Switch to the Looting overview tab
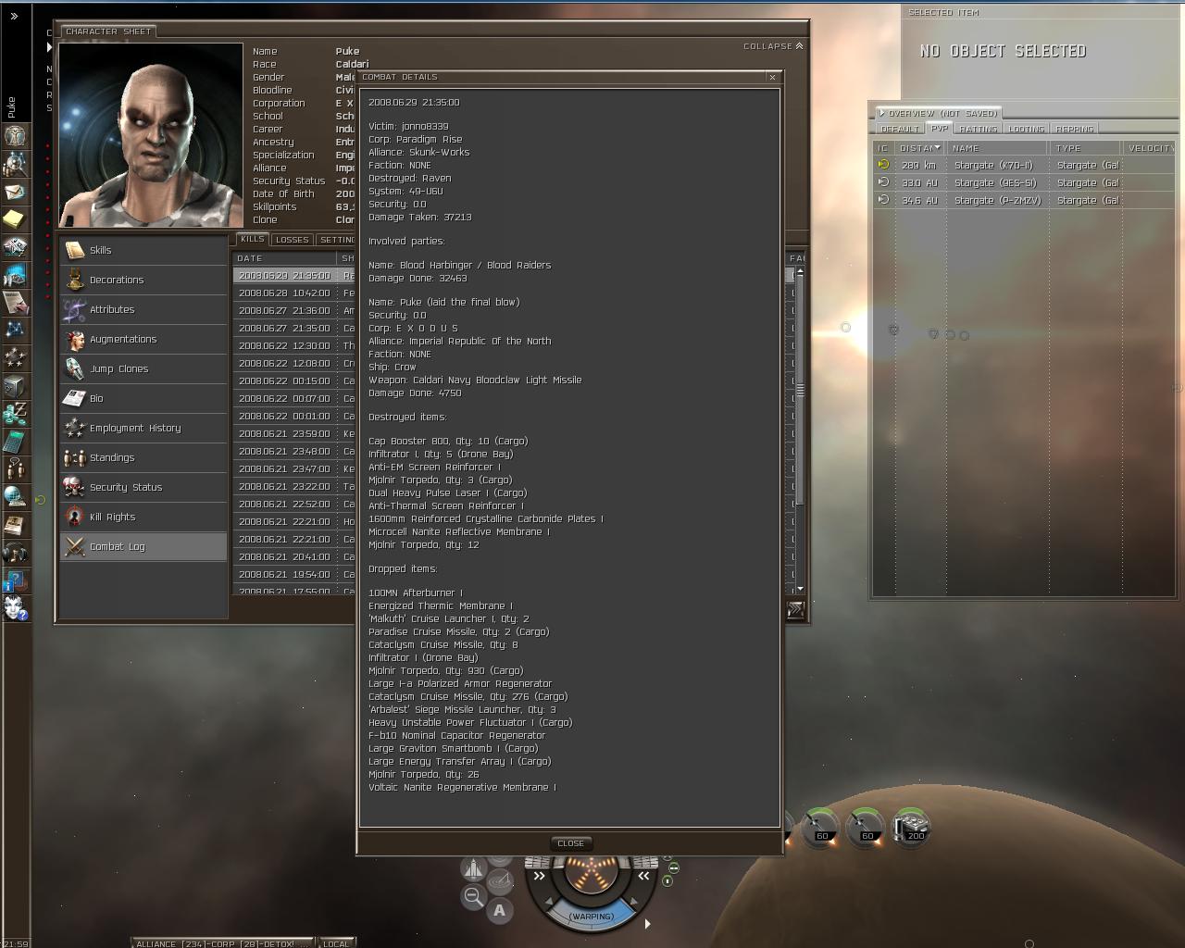The image size is (1185, 948). click(1026, 129)
